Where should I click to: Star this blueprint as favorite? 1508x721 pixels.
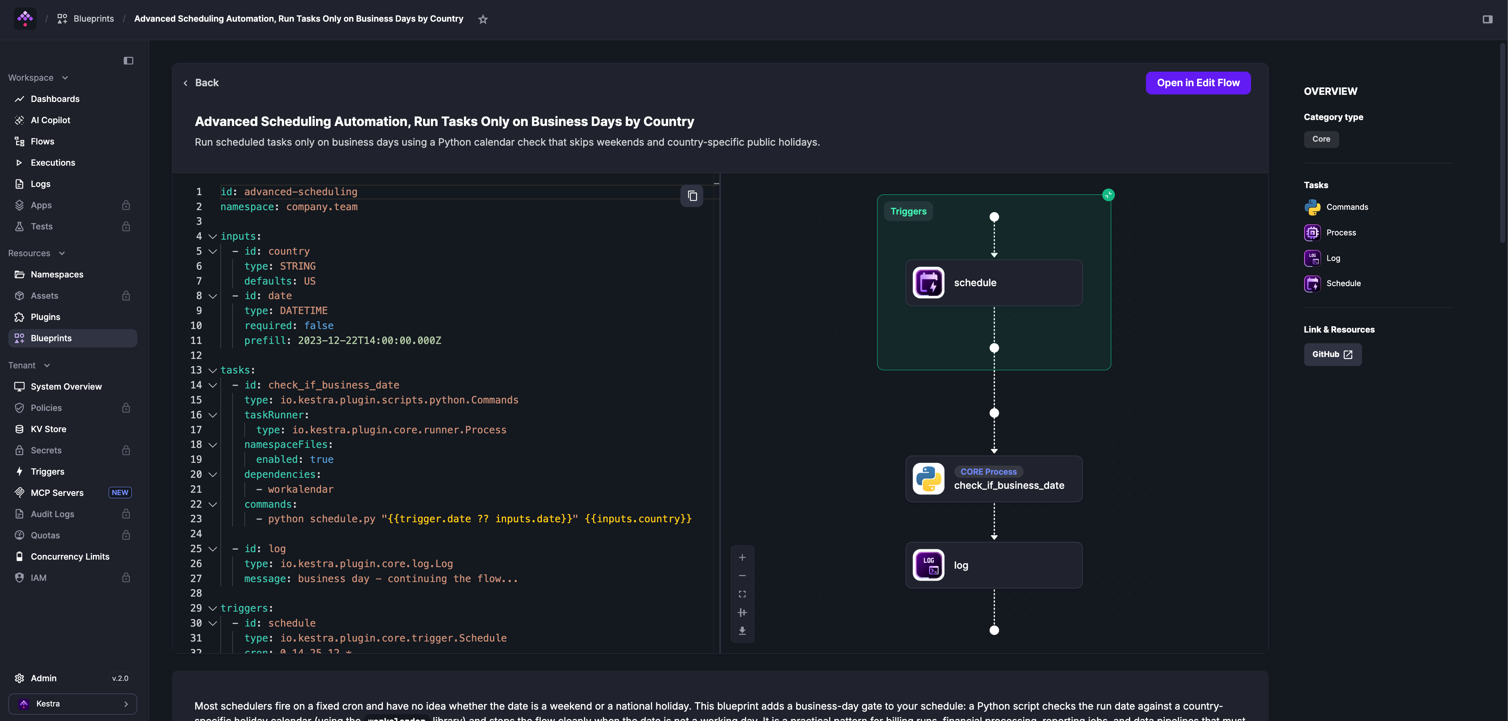483,19
